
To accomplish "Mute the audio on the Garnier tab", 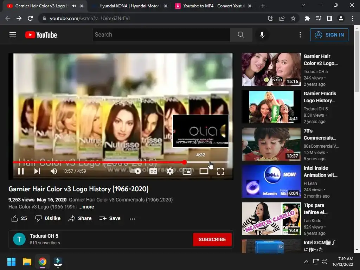I will click(x=74, y=6).
